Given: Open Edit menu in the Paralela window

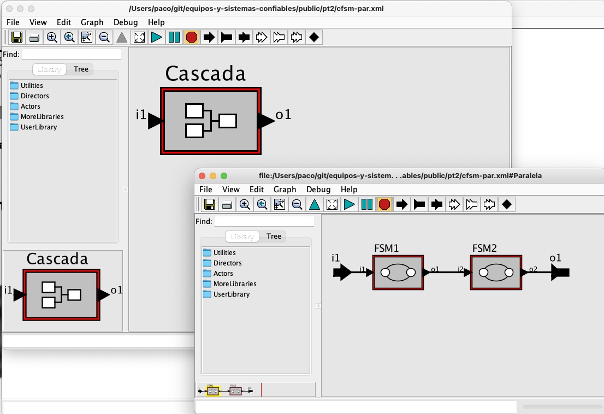Looking at the screenshot, I should [x=257, y=190].
